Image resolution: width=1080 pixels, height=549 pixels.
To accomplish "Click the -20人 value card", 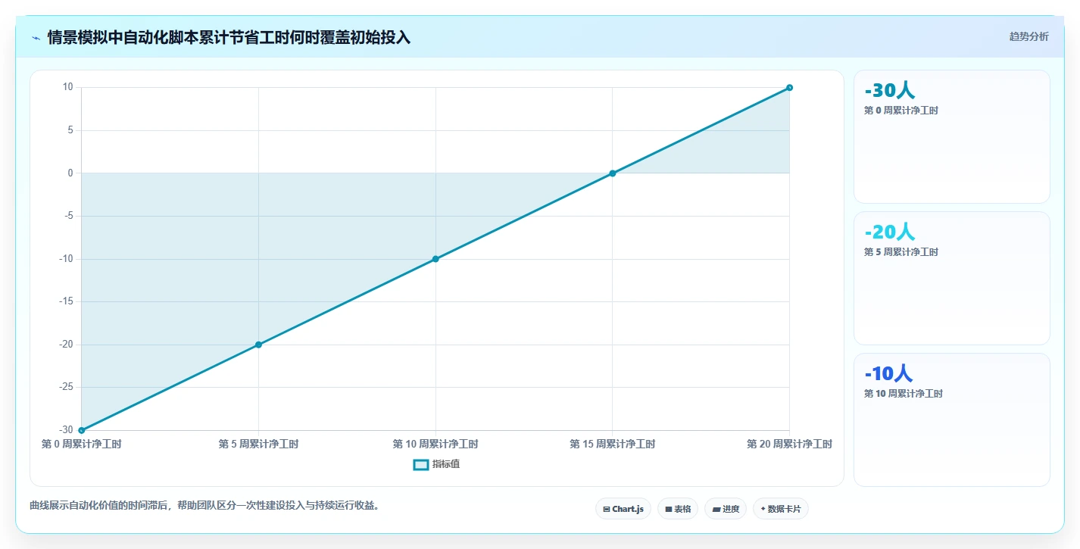I will pos(952,279).
